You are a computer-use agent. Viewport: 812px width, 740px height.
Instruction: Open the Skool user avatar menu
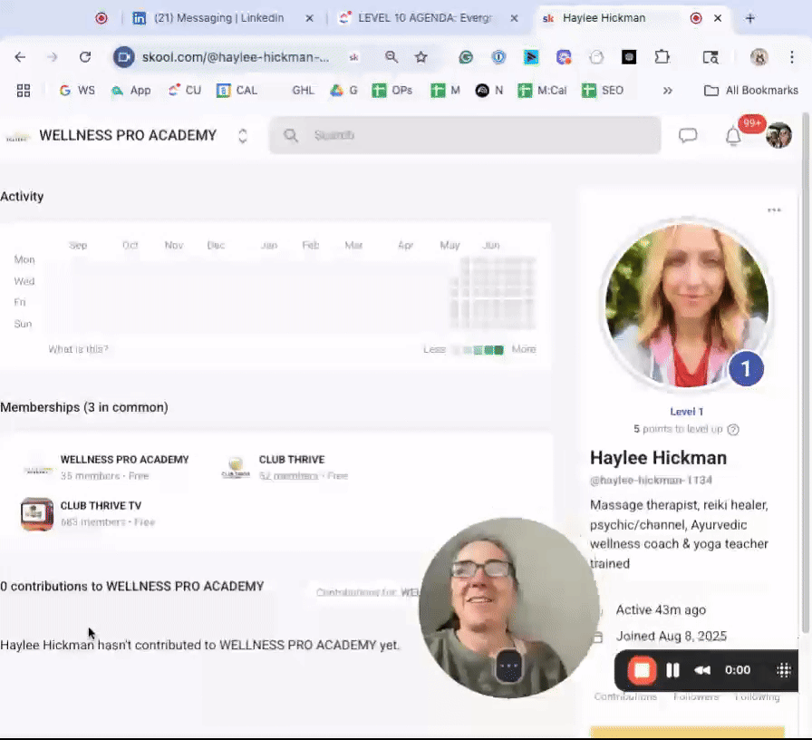coord(778,136)
